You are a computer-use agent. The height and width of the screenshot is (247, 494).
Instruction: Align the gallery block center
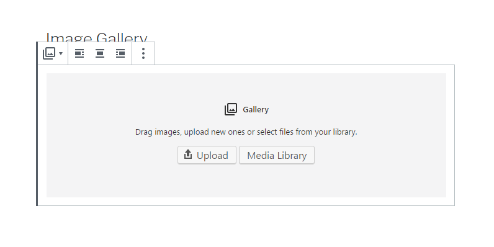(100, 53)
